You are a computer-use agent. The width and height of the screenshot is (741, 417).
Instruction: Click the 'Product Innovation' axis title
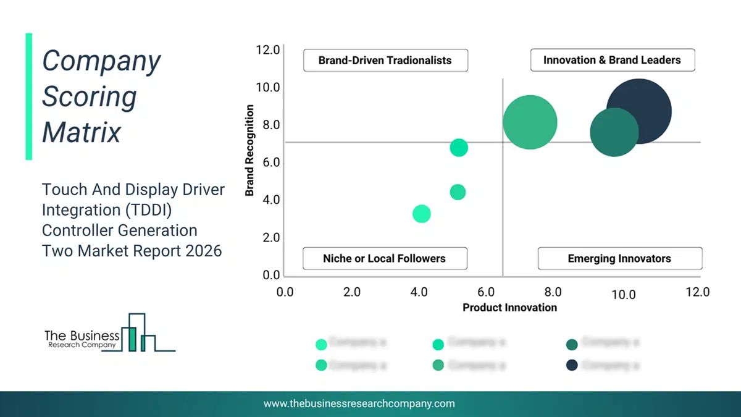(510, 308)
